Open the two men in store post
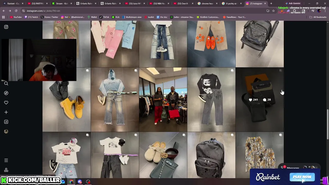The width and height of the screenshot is (329, 185). point(163,100)
